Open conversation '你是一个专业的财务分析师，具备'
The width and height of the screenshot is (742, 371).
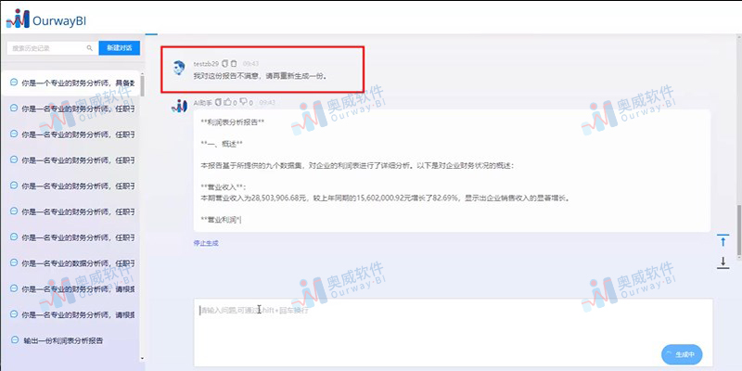click(x=71, y=83)
